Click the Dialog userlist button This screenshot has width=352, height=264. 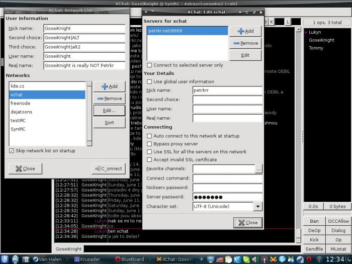click(x=338, y=230)
